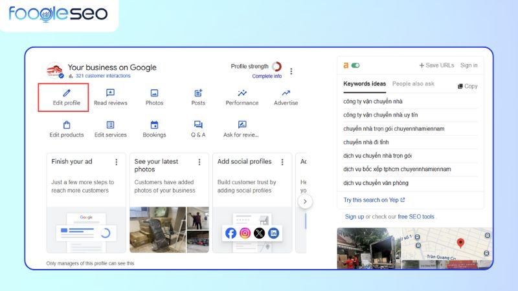Open the map thumbnail with red pin
The height and width of the screenshot is (291, 518).
coord(447,248)
